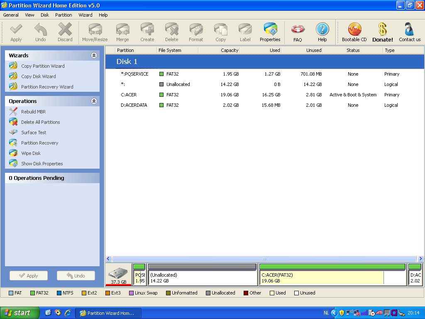Click the Other legend red swatch
The height and width of the screenshot is (319, 425).
pos(246,293)
